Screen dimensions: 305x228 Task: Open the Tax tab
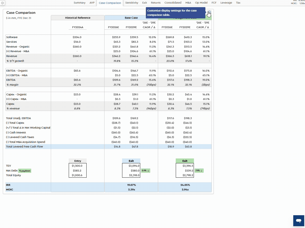(238, 3)
